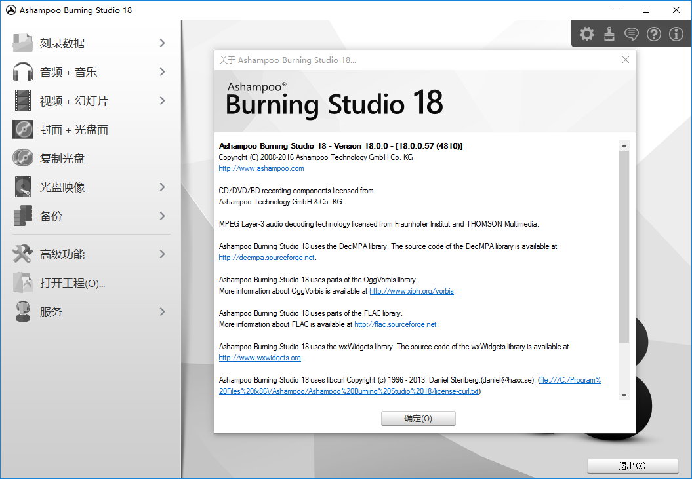Screen dimensions: 692x479
Task: Click the Copyright 2008-2016 Ashampoo line
Action: pyautogui.click(x=316, y=157)
